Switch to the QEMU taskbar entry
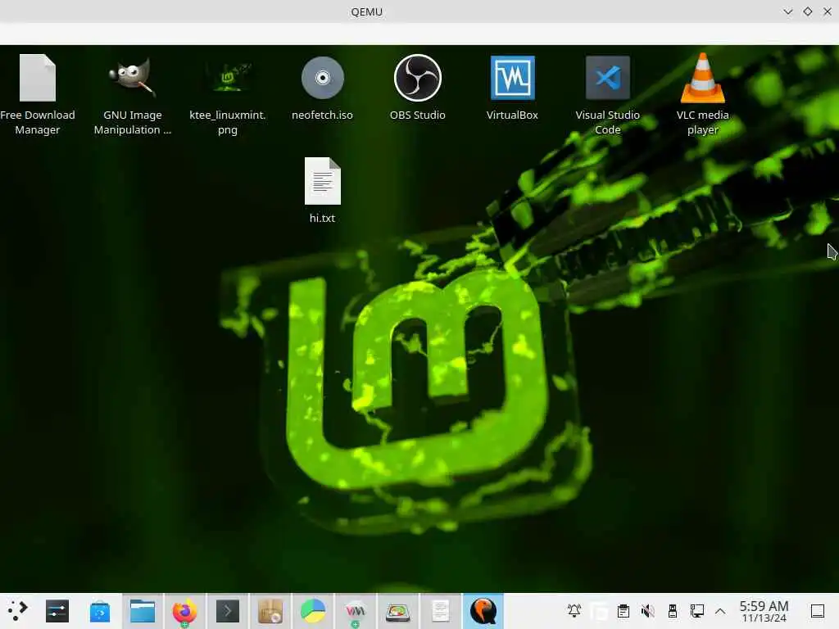 point(483,611)
